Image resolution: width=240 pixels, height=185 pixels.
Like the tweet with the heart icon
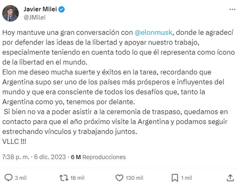[119, 178]
